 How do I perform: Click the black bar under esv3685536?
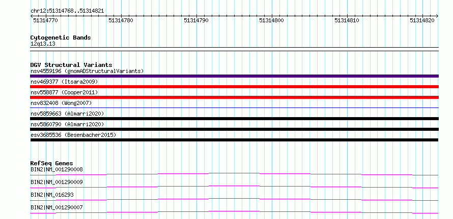(234, 140)
